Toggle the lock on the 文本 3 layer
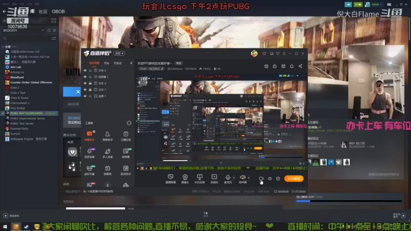This screenshot has width=411, height=231. [x=90, y=70]
